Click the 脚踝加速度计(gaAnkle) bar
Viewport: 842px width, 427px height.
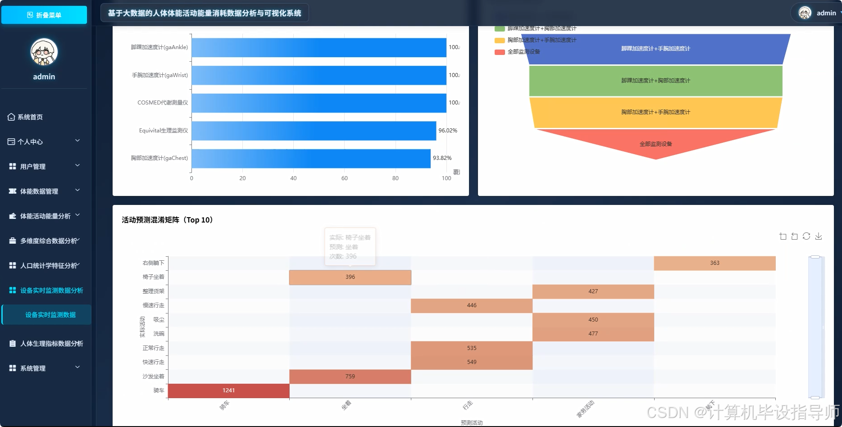click(319, 47)
